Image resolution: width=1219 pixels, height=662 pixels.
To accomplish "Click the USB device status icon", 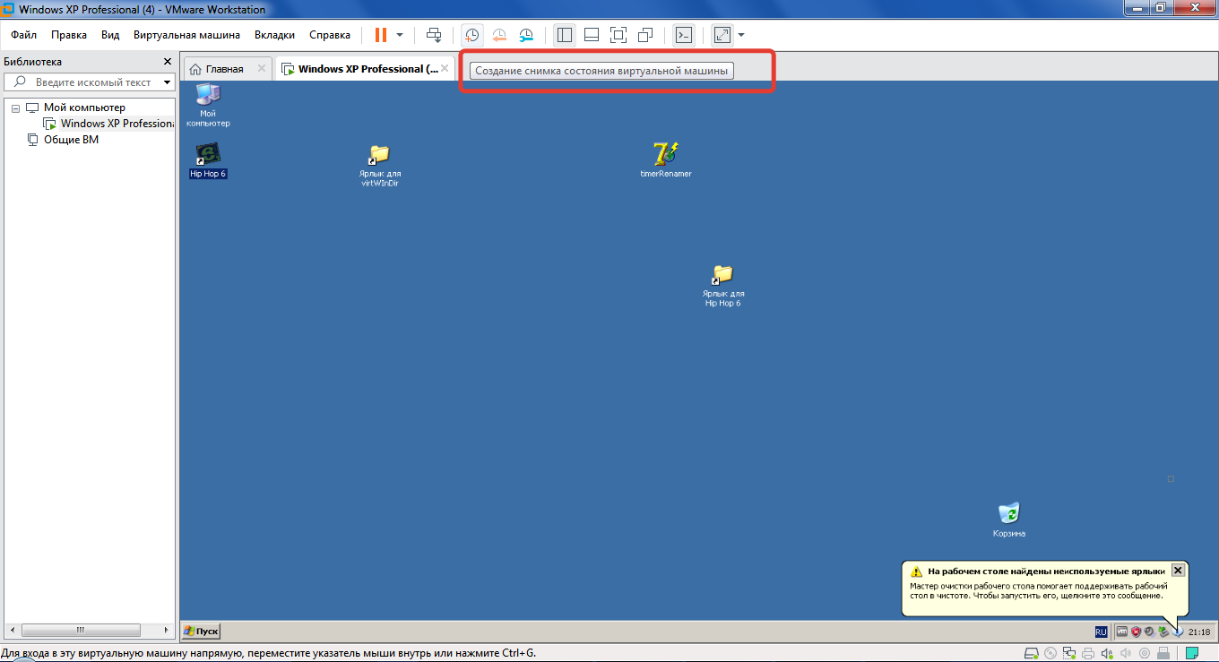I will tap(1163, 653).
